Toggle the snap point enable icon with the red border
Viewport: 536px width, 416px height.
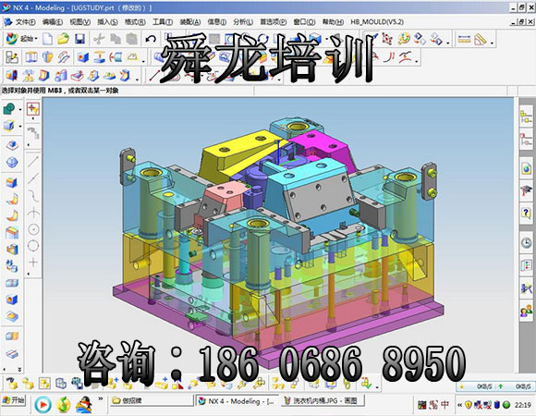pos(33,109)
